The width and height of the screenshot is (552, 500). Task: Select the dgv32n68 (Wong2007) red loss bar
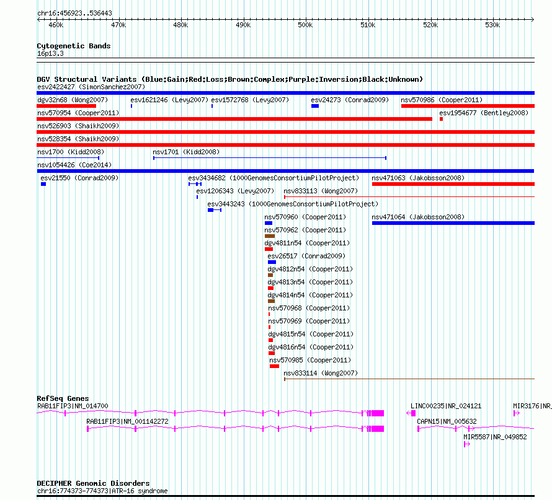[66, 106]
